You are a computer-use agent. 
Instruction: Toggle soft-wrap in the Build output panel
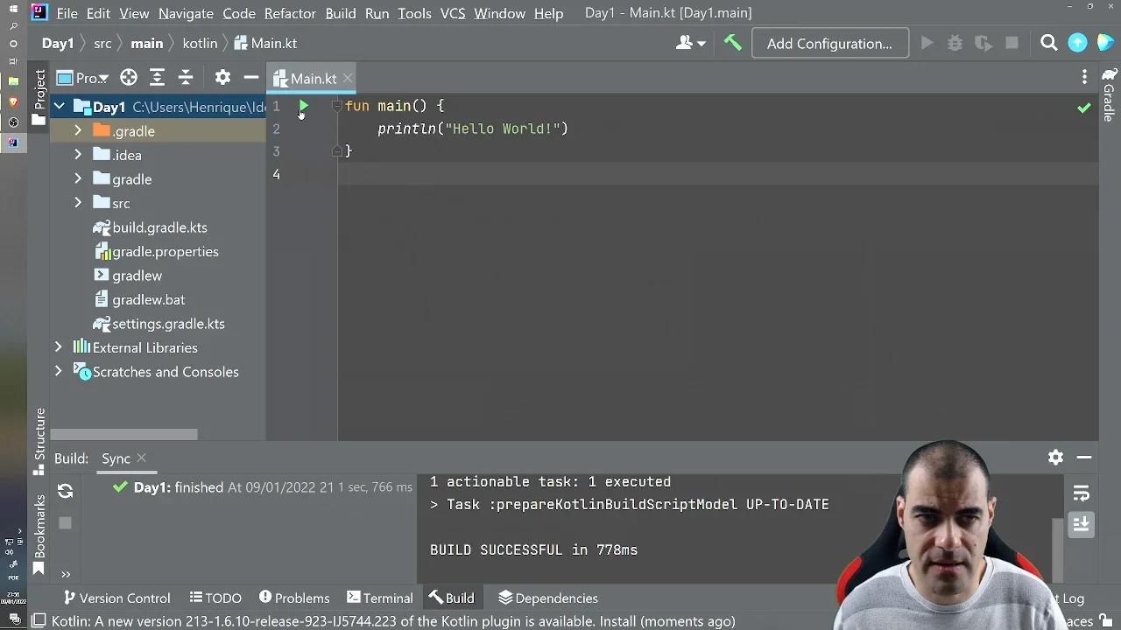click(1081, 493)
